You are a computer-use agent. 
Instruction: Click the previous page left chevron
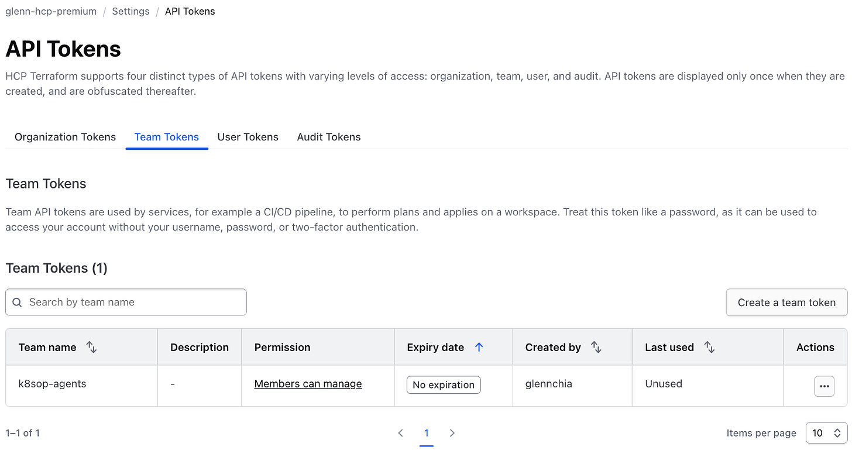pos(401,432)
